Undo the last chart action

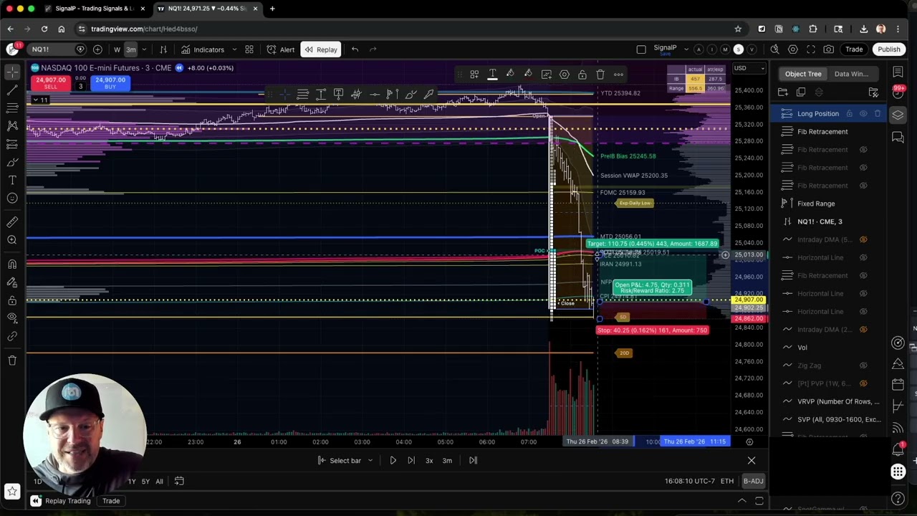point(355,49)
